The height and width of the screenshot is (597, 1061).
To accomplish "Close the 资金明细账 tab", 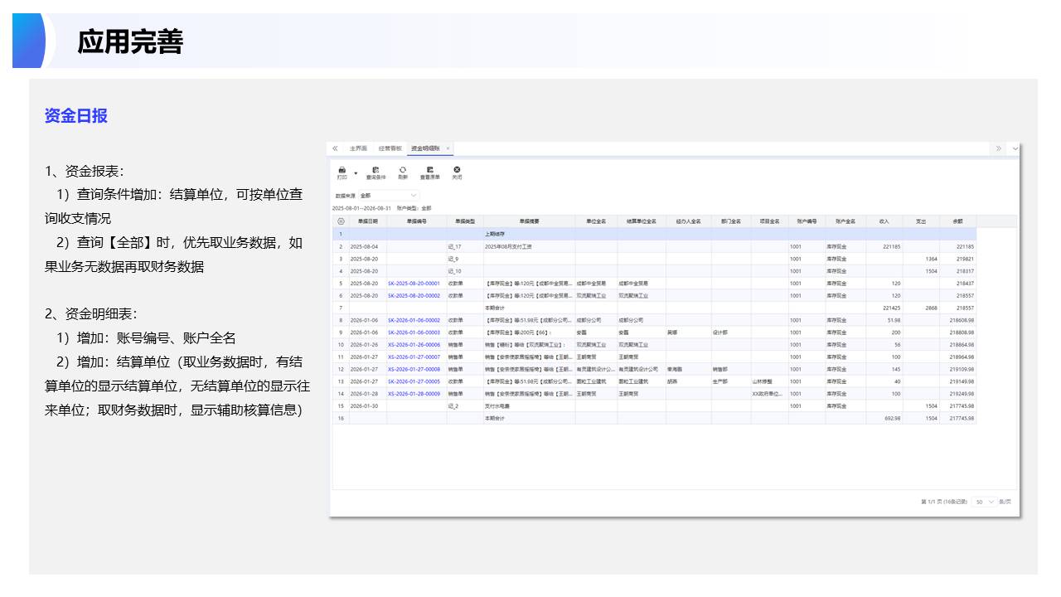I will pyautogui.click(x=448, y=148).
